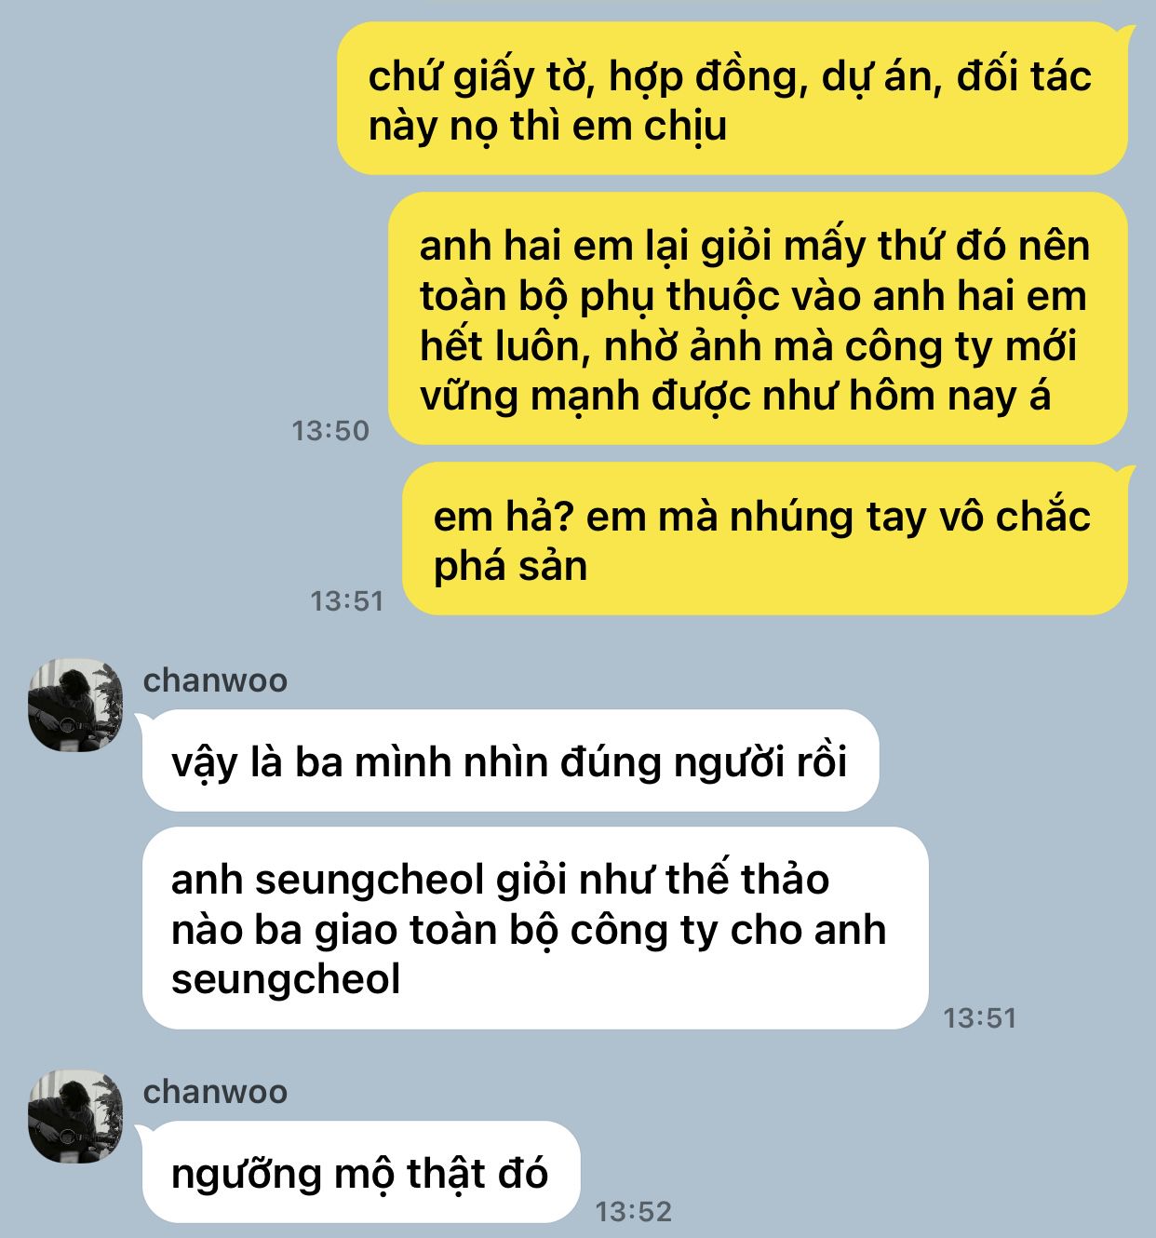Click the 13:50 timestamp

[330, 431]
